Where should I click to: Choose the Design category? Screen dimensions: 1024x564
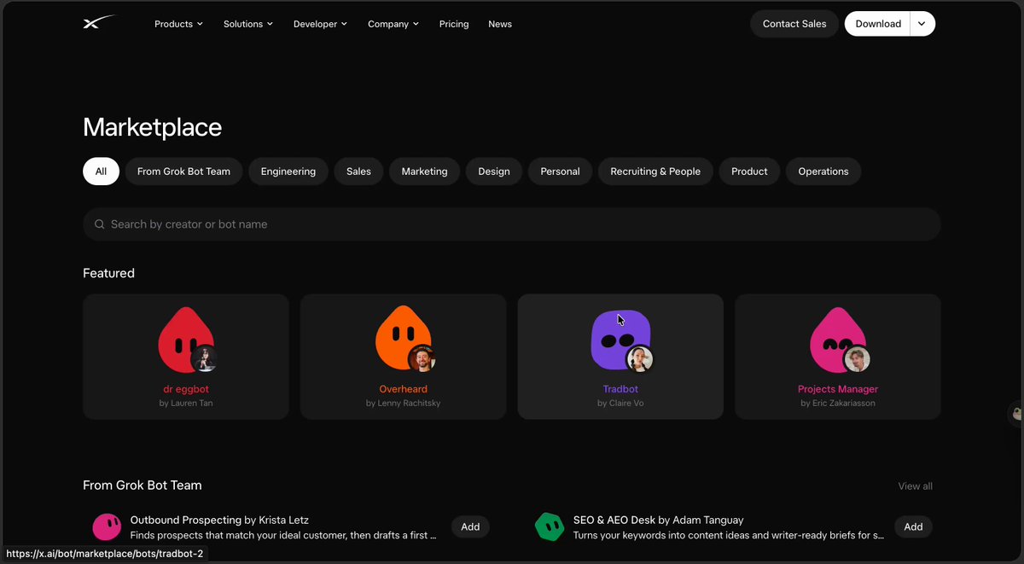point(494,172)
